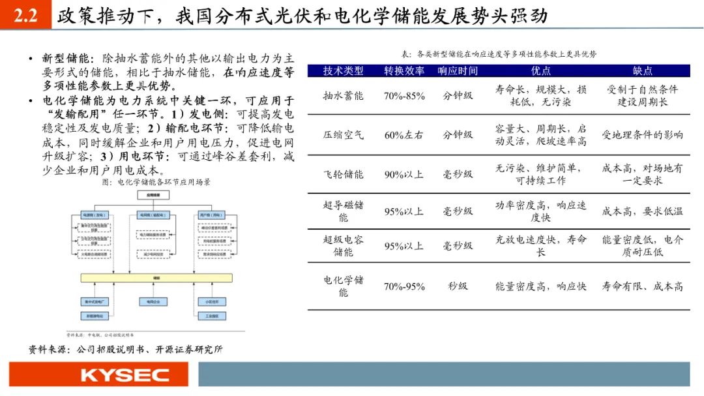Click the 90%以上 efficiency value
This screenshot has width=704, height=396.
[404, 174]
